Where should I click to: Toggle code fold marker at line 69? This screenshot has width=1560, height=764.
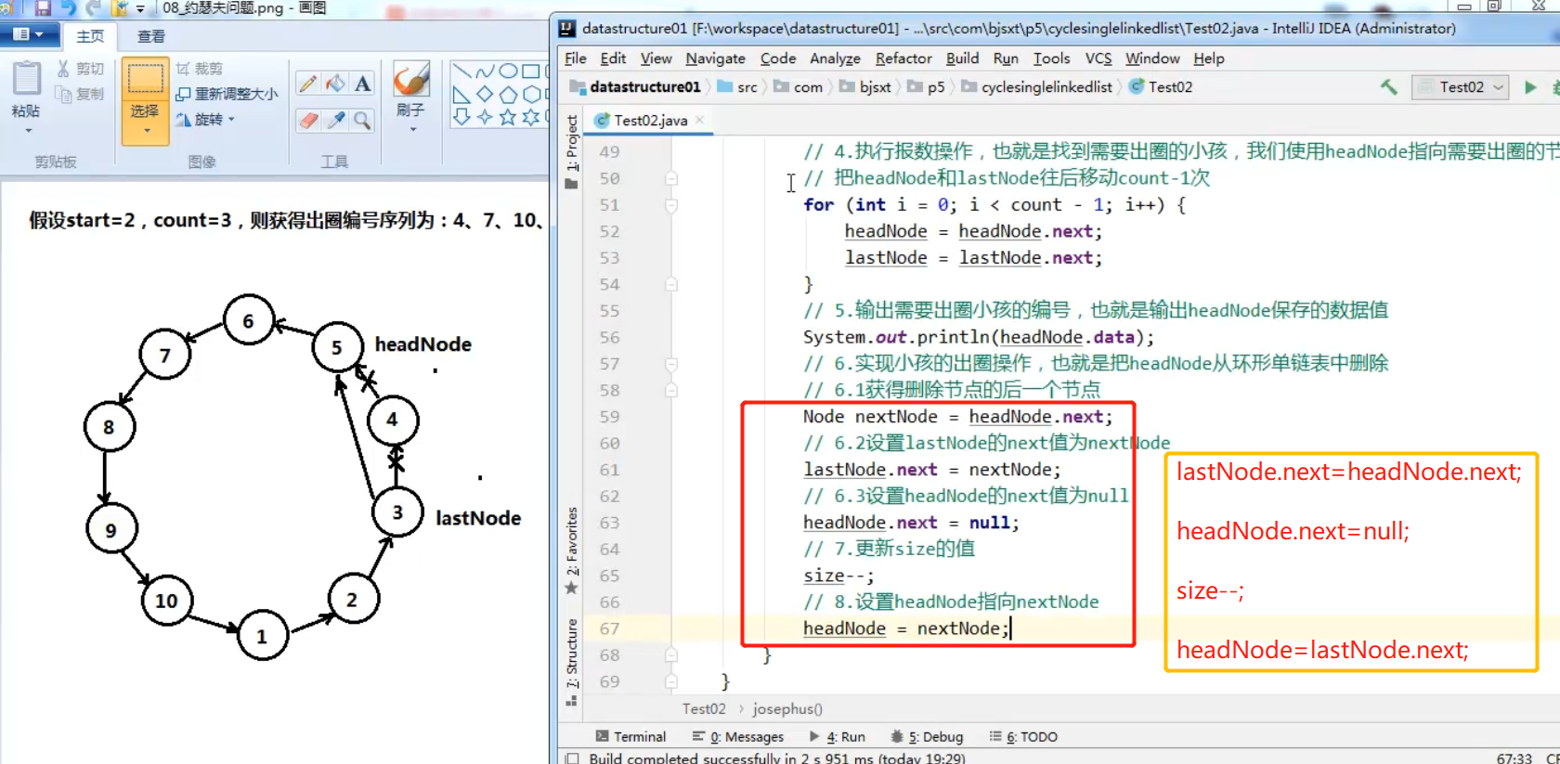tap(671, 681)
